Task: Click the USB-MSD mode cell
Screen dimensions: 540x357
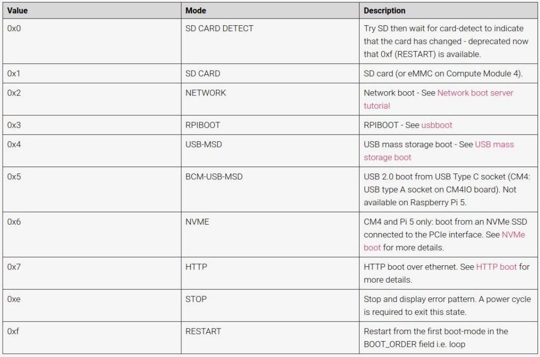Action: tap(270, 151)
